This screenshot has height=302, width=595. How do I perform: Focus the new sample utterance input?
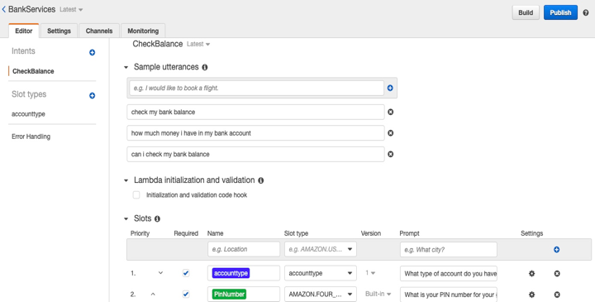pos(256,89)
